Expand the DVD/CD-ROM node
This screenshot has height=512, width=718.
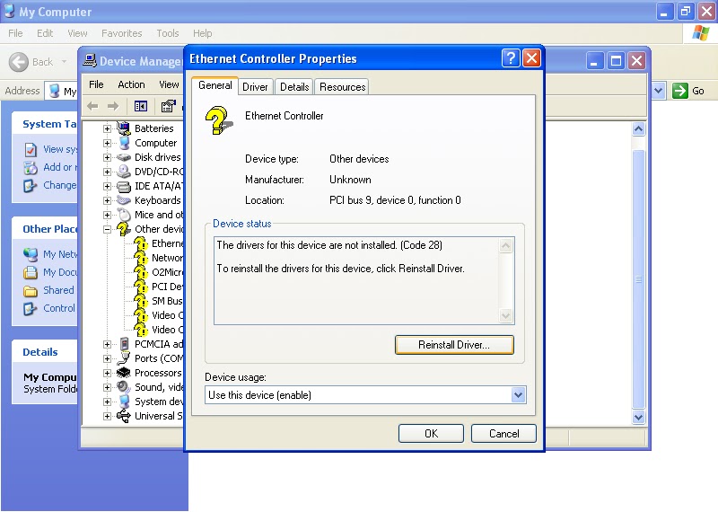tap(107, 172)
